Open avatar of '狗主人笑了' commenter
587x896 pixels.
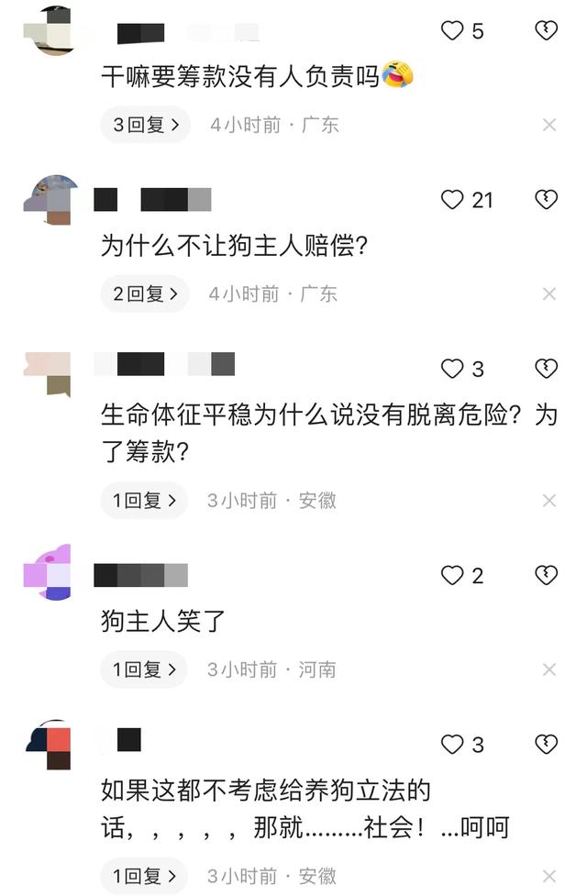pos(49,572)
